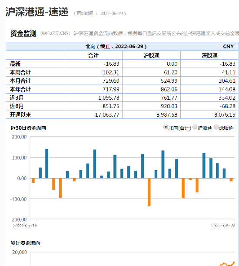This screenshot has height=266, width=239.
Task: Click the orange cumulative flow line
Action: pos(227,264)
